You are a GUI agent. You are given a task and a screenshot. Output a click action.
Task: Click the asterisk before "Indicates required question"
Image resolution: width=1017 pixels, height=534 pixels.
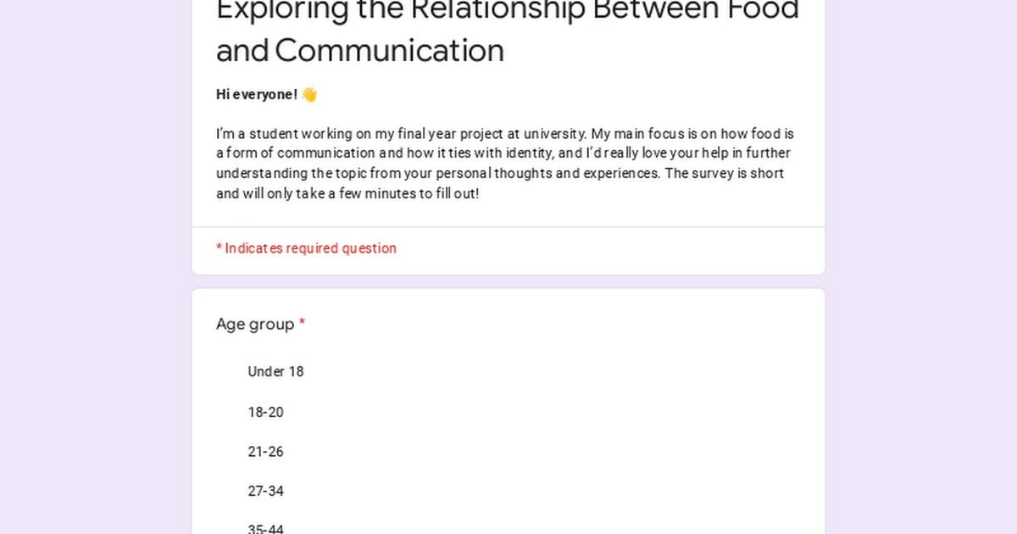[x=219, y=248]
